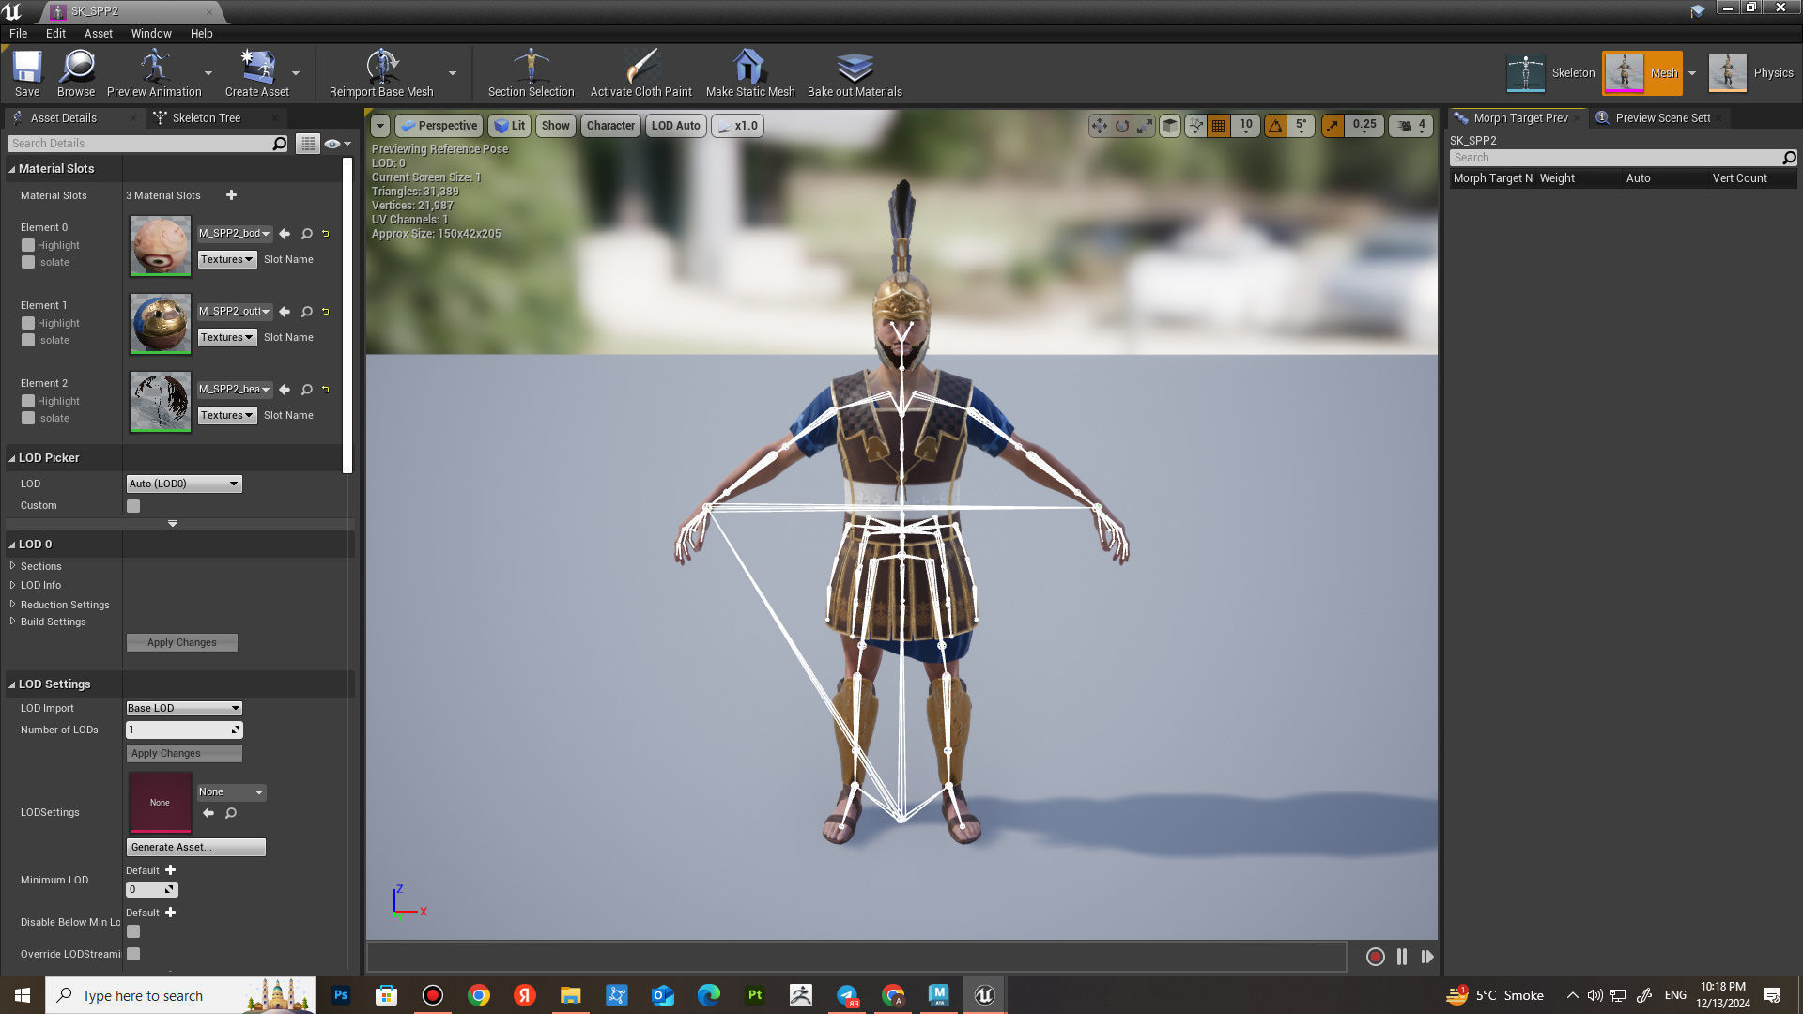Open the Show viewport menu
This screenshot has height=1014, width=1803.
pos(556,126)
